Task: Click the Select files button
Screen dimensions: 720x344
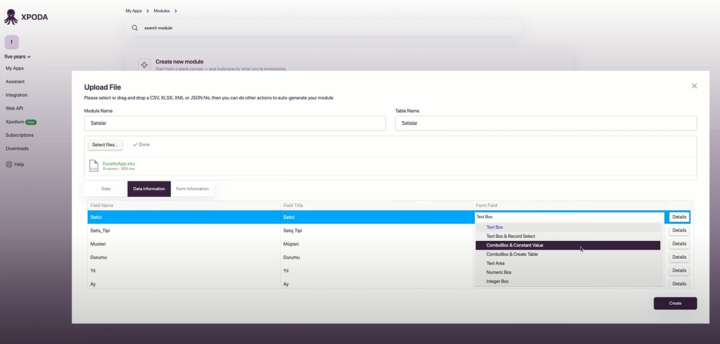Action: 105,144
